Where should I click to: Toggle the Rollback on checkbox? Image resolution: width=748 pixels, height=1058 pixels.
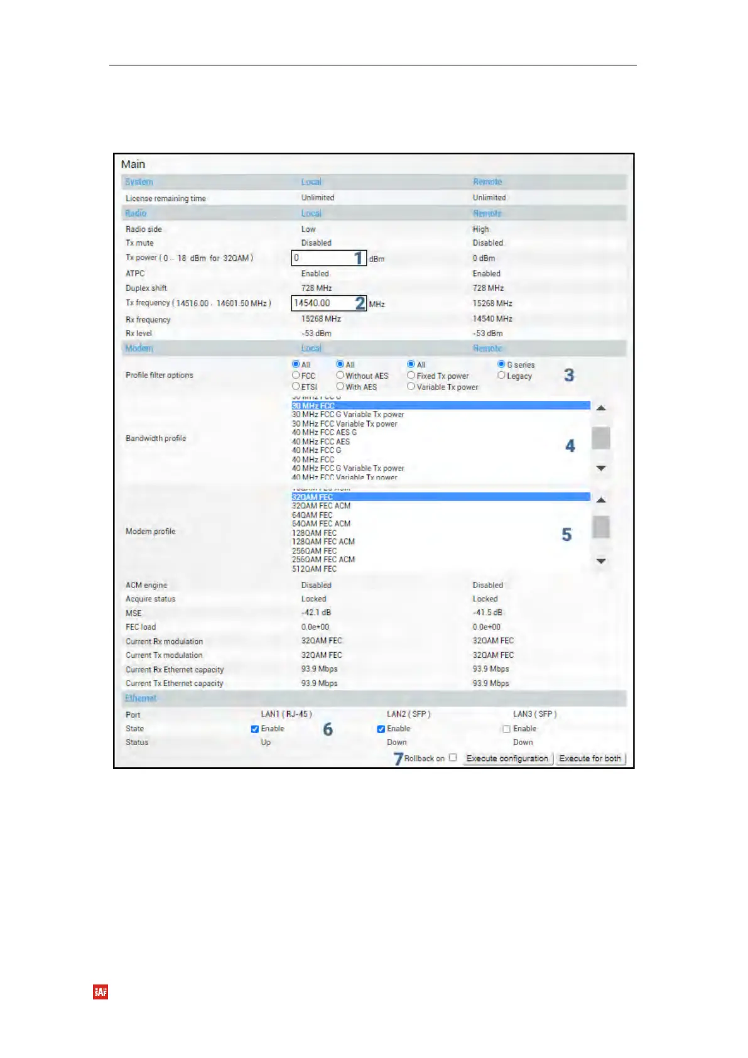coord(453,758)
